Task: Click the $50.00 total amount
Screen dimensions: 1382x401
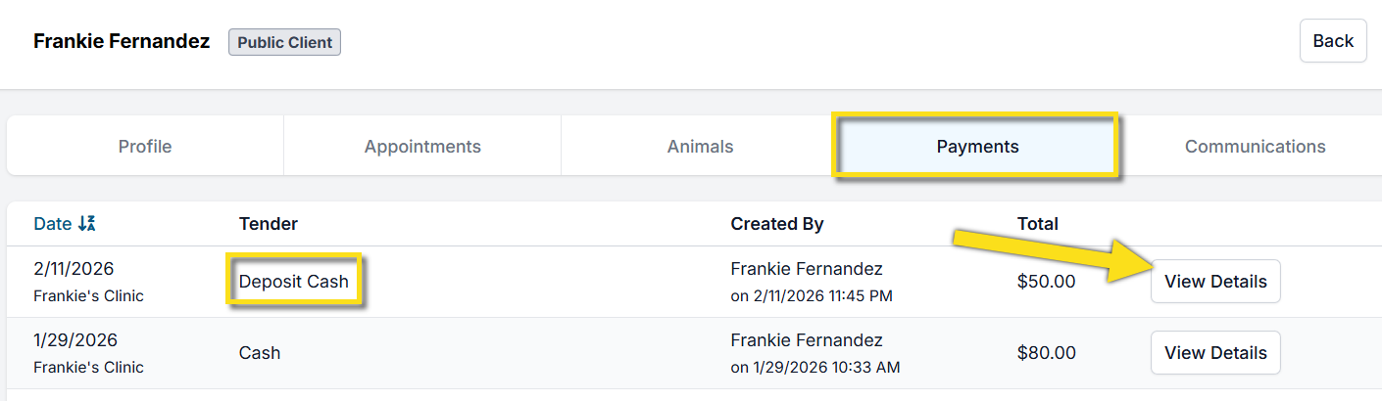Action: coord(1046,282)
